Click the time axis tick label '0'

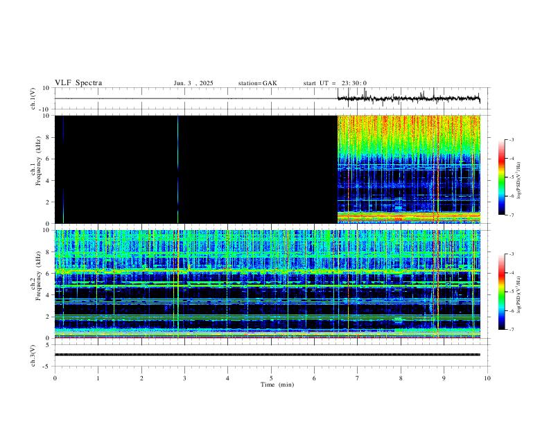tap(55, 378)
